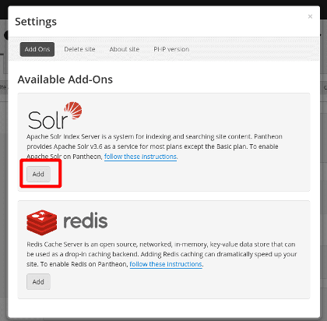The image size is (327, 321).
Task: Click the red Solr sunburst icon
Action: 73,111
